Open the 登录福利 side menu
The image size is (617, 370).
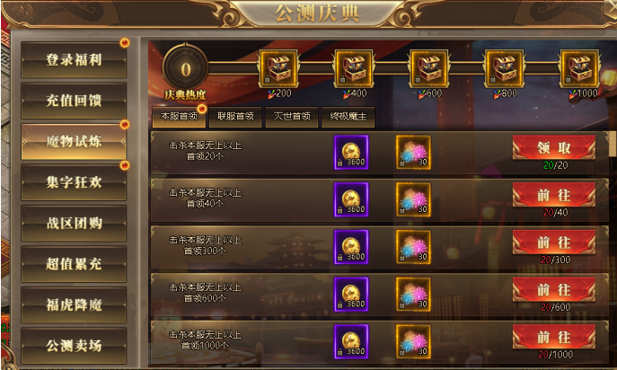click(74, 60)
